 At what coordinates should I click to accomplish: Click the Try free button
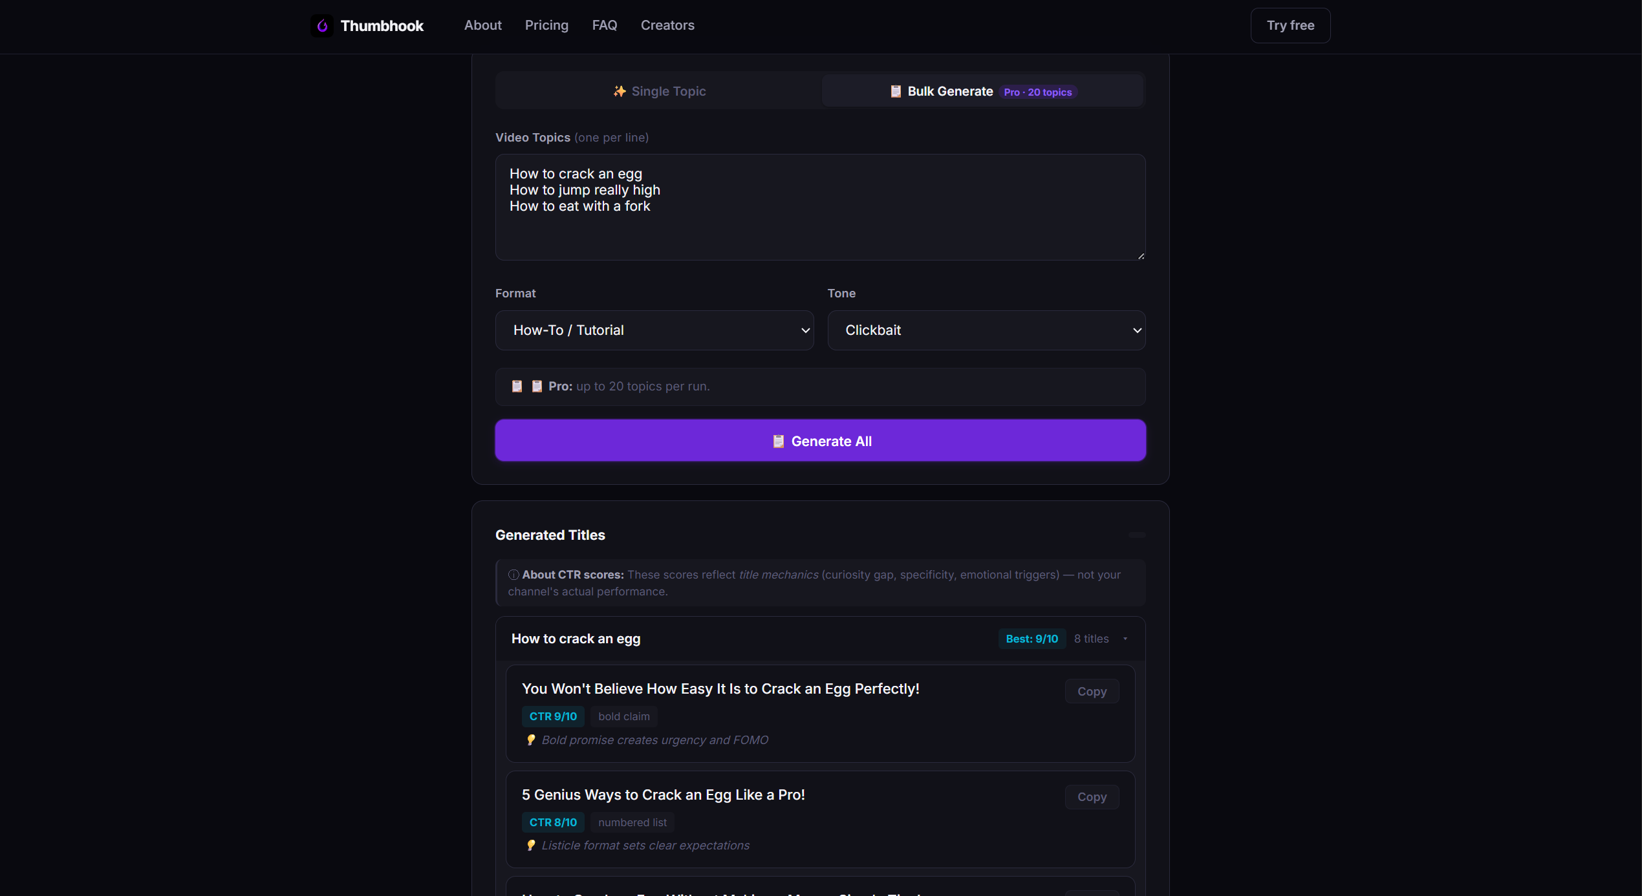(1290, 25)
